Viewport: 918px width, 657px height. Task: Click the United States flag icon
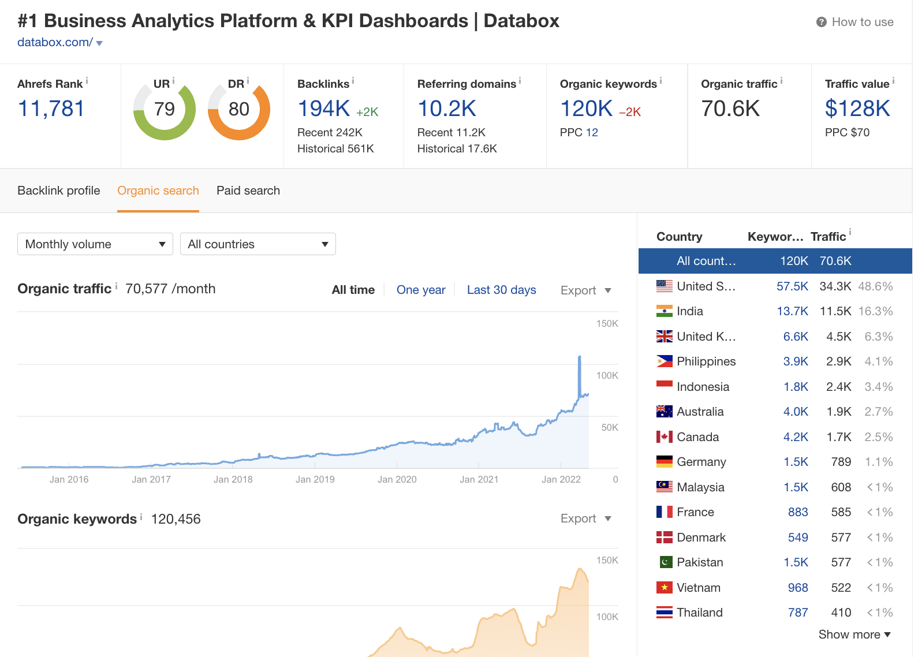pos(665,286)
